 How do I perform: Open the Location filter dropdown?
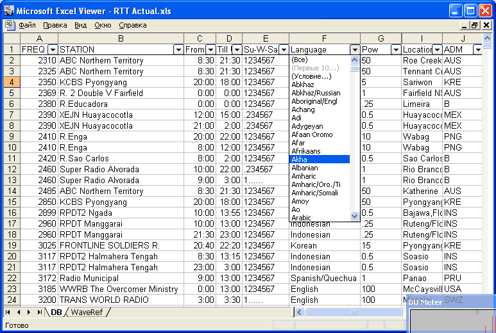tap(437, 49)
